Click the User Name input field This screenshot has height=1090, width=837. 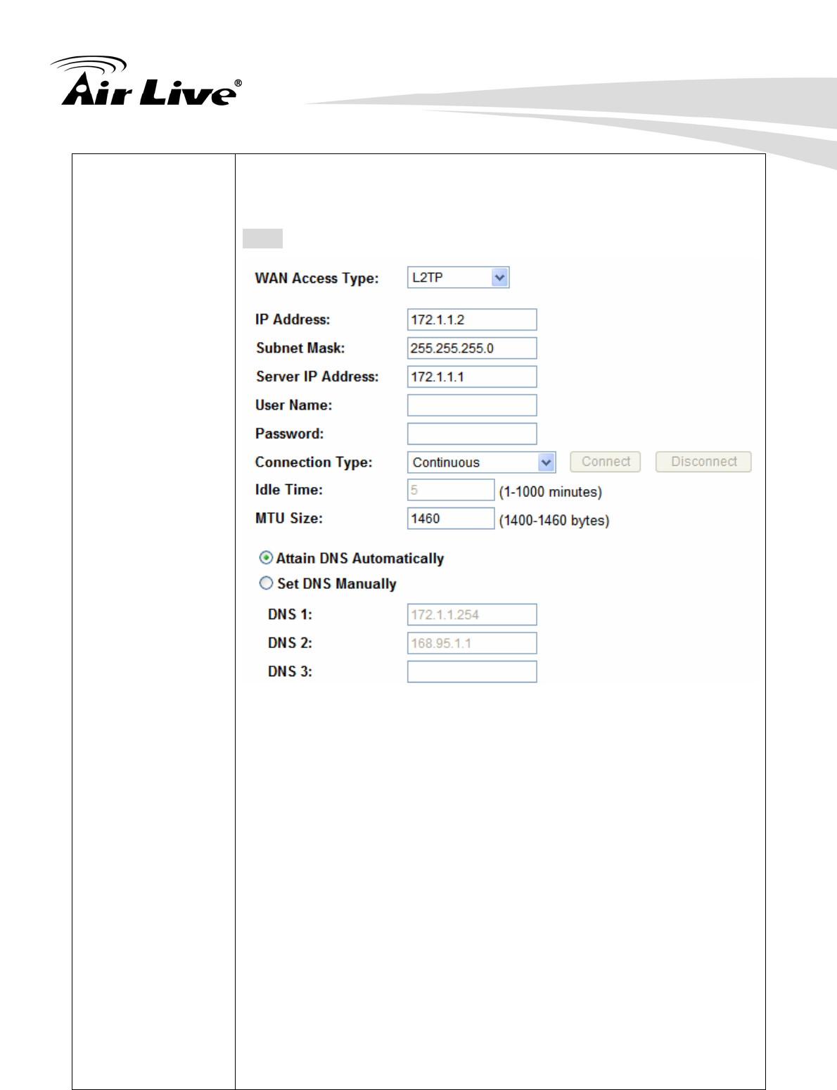472,405
